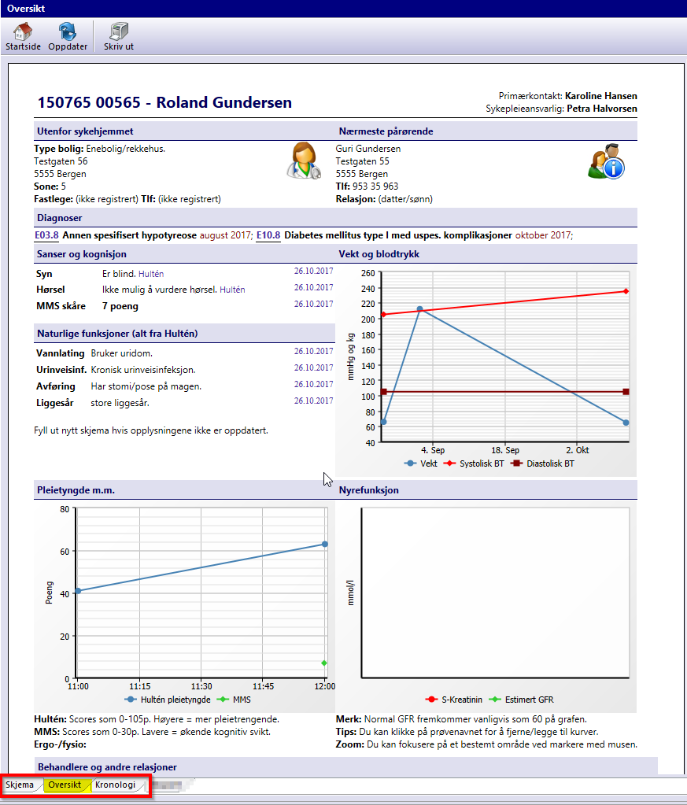Viewport: 687px width, 805px height.
Task: Select the Oversikt tab
Action: pyautogui.click(x=65, y=785)
